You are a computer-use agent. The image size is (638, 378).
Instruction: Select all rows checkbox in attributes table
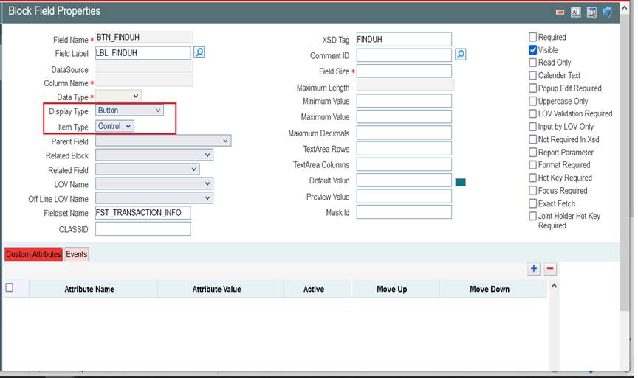click(10, 287)
